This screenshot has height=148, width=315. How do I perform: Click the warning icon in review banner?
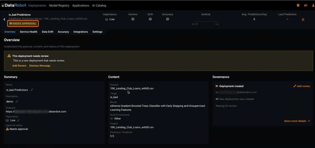(x=9, y=56)
